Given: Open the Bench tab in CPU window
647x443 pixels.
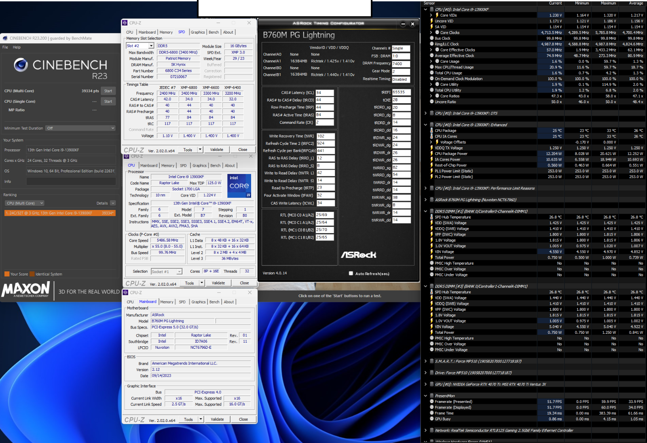Looking at the screenshot, I should pos(216,165).
